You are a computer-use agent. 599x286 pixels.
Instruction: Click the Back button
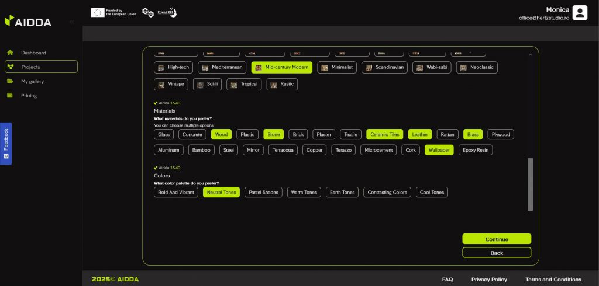pyautogui.click(x=496, y=253)
